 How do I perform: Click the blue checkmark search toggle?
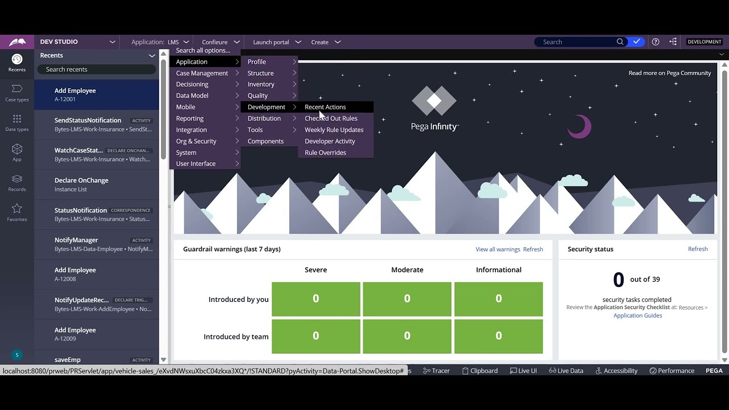[x=636, y=42]
